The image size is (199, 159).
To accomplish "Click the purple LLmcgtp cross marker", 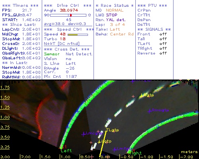I will pyautogui.click(x=84, y=134).
